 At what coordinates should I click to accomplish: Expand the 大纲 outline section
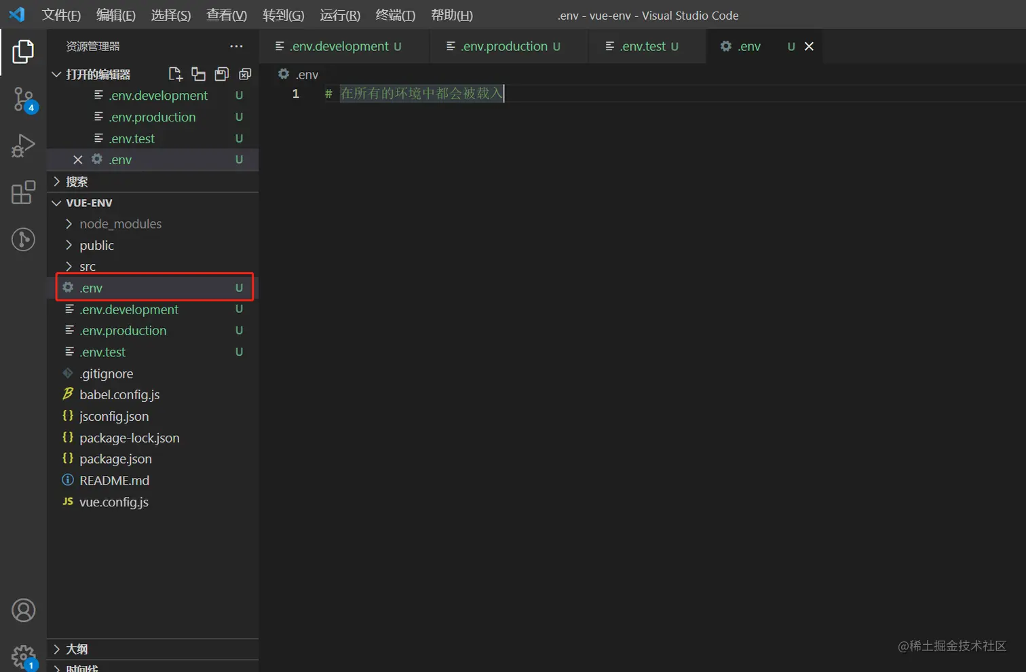click(56, 649)
